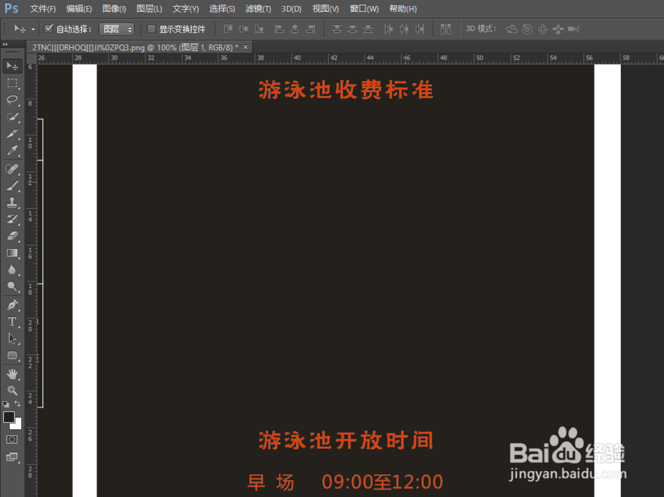Select the Eyedropper tool
Image resolution: width=664 pixels, height=497 pixels.
(x=12, y=151)
